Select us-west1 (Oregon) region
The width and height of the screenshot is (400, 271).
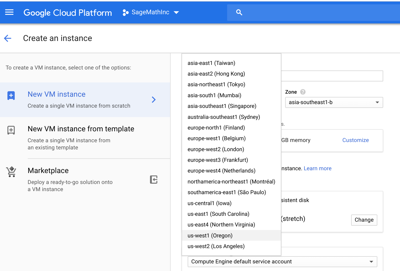[x=210, y=235]
